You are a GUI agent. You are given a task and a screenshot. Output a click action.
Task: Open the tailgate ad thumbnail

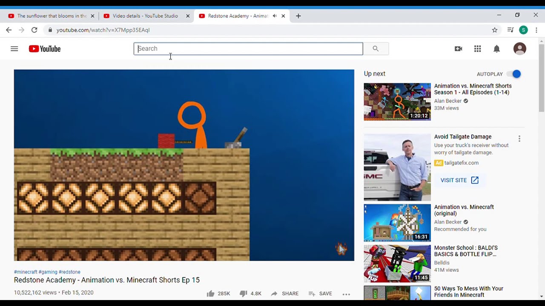click(397, 167)
